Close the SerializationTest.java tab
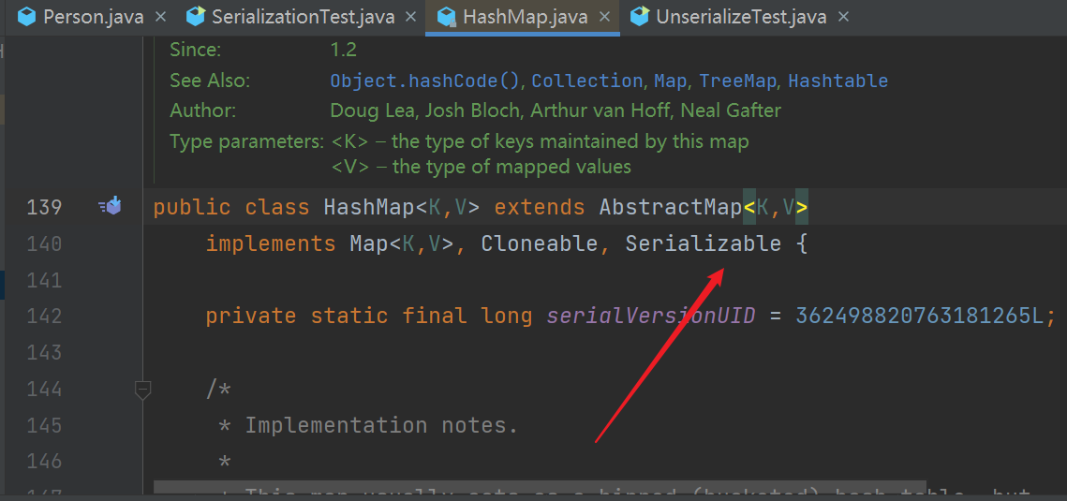The width and height of the screenshot is (1067, 501). (410, 17)
